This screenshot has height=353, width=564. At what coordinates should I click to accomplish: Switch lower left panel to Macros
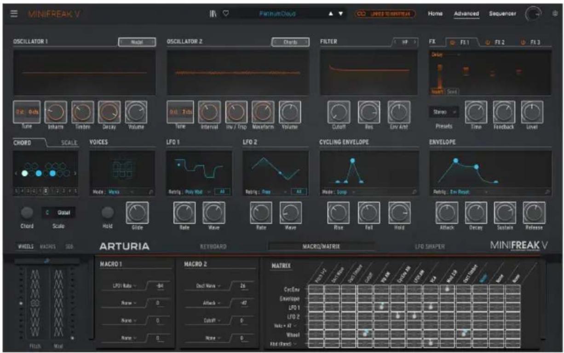[x=48, y=247]
